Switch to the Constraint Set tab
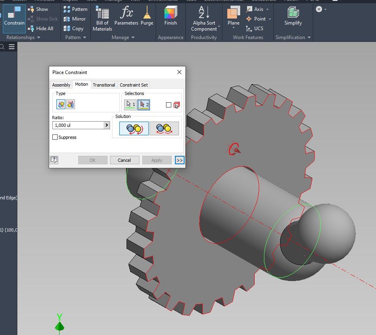 (x=134, y=85)
